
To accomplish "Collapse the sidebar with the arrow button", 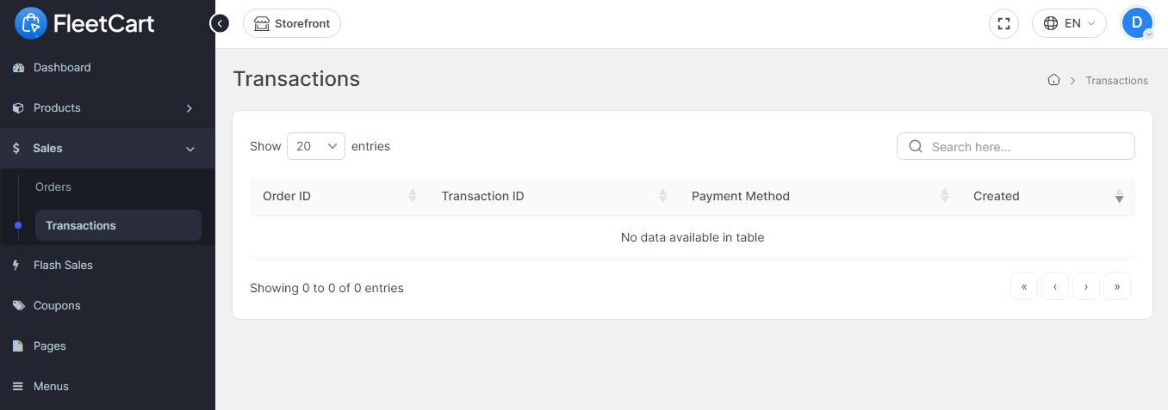I will tap(220, 23).
